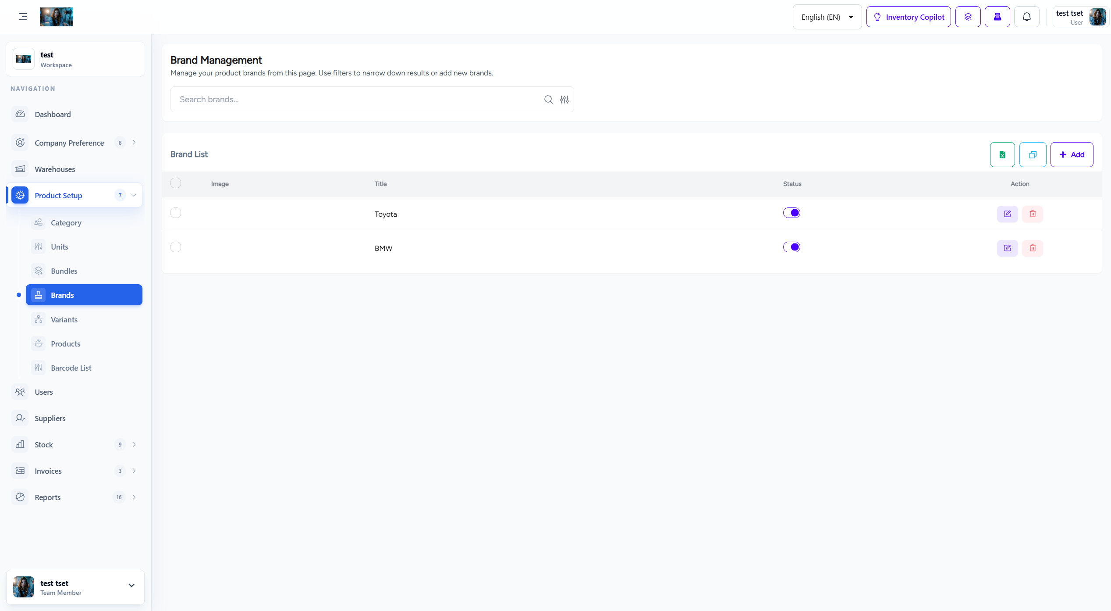Click the Products icon in submenu

pos(39,343)
